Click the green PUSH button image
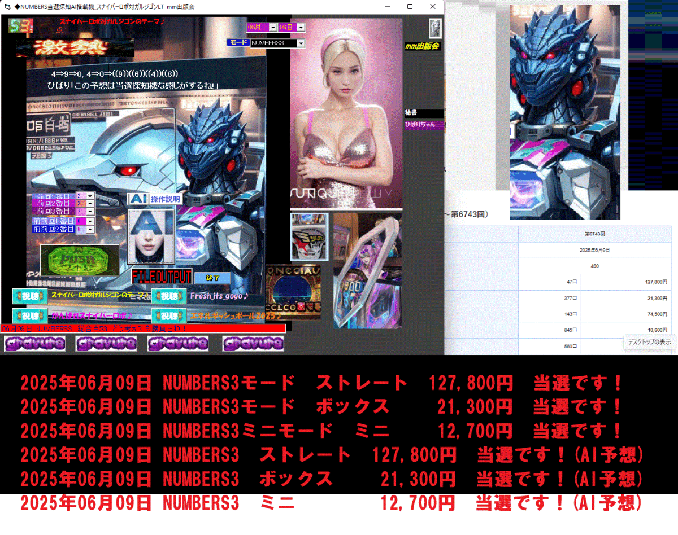 point(79,260)
